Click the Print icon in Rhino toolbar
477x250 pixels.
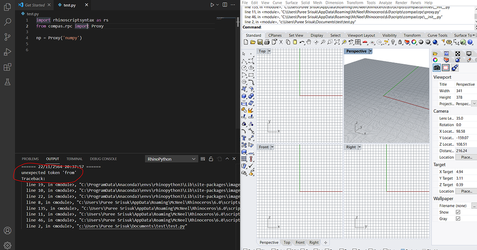pos(267,42)
